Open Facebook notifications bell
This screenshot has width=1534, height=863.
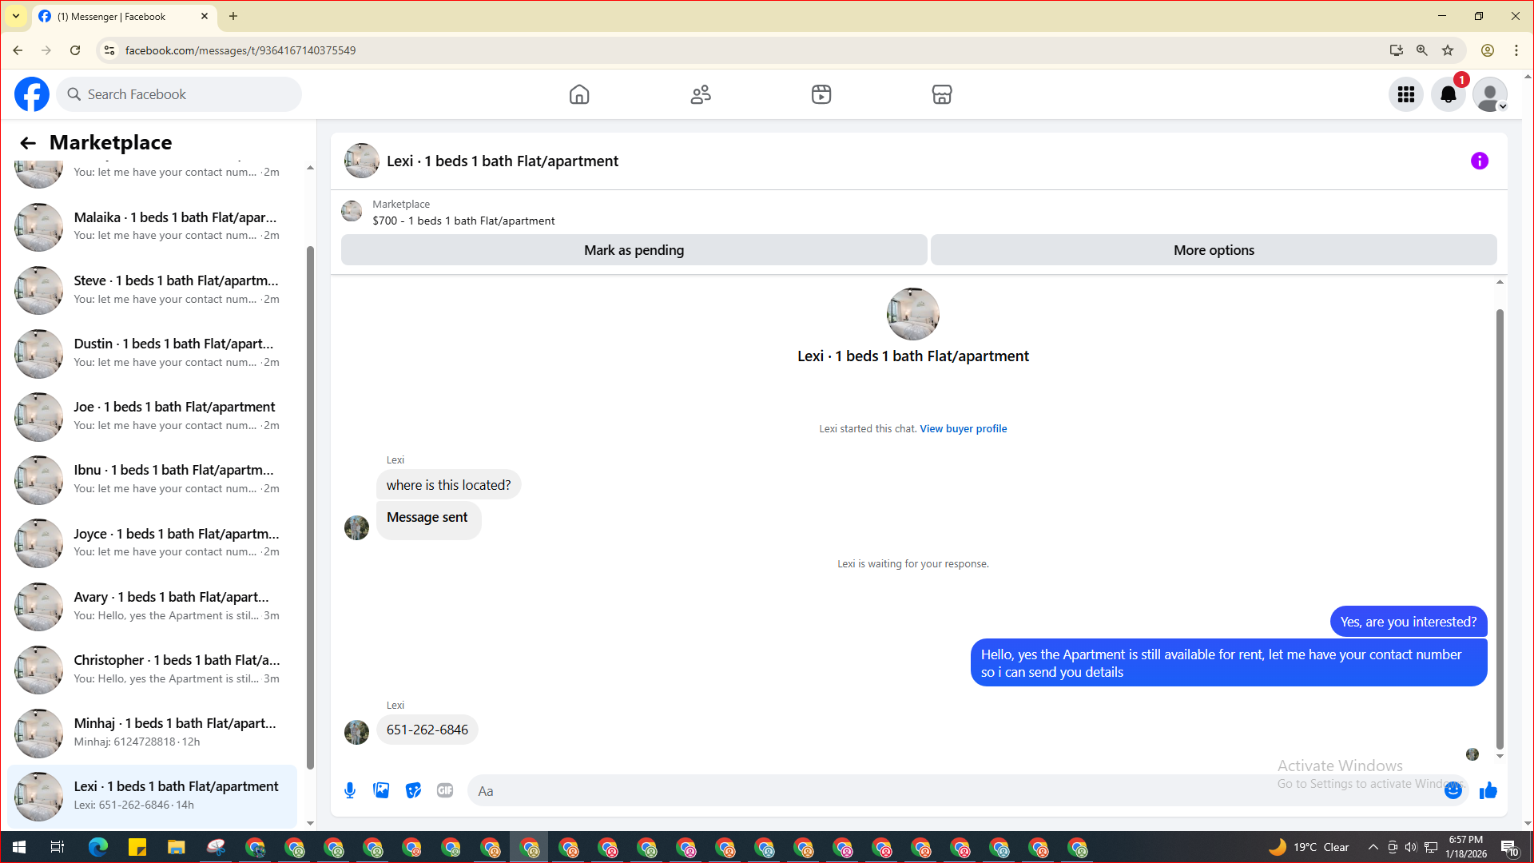point(1448,94)
